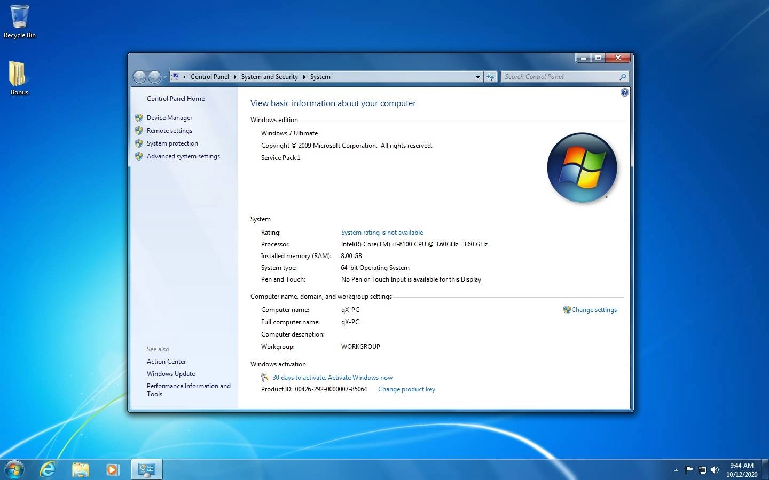This screenshot has height=480, width=769.
Task: Click the network icon in system tray
Action: (702, 470)
